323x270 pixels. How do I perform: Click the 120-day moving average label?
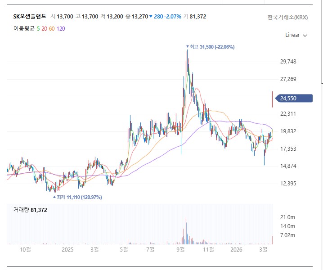pos(61,29)
